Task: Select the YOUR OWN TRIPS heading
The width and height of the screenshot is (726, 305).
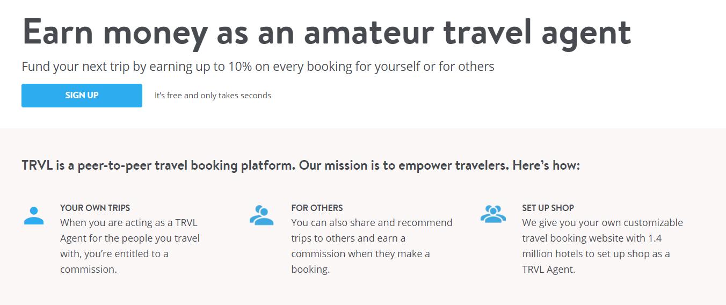Action: click(x=95, y=208)
